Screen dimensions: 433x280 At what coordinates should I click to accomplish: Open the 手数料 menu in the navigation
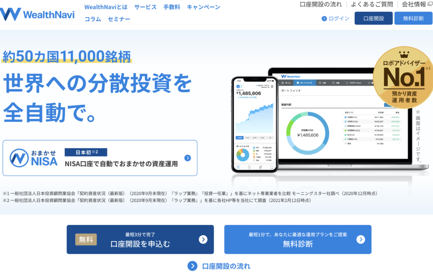tap(172, 7)
